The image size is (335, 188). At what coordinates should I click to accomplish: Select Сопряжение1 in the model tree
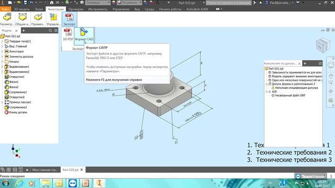pos(16,92)
